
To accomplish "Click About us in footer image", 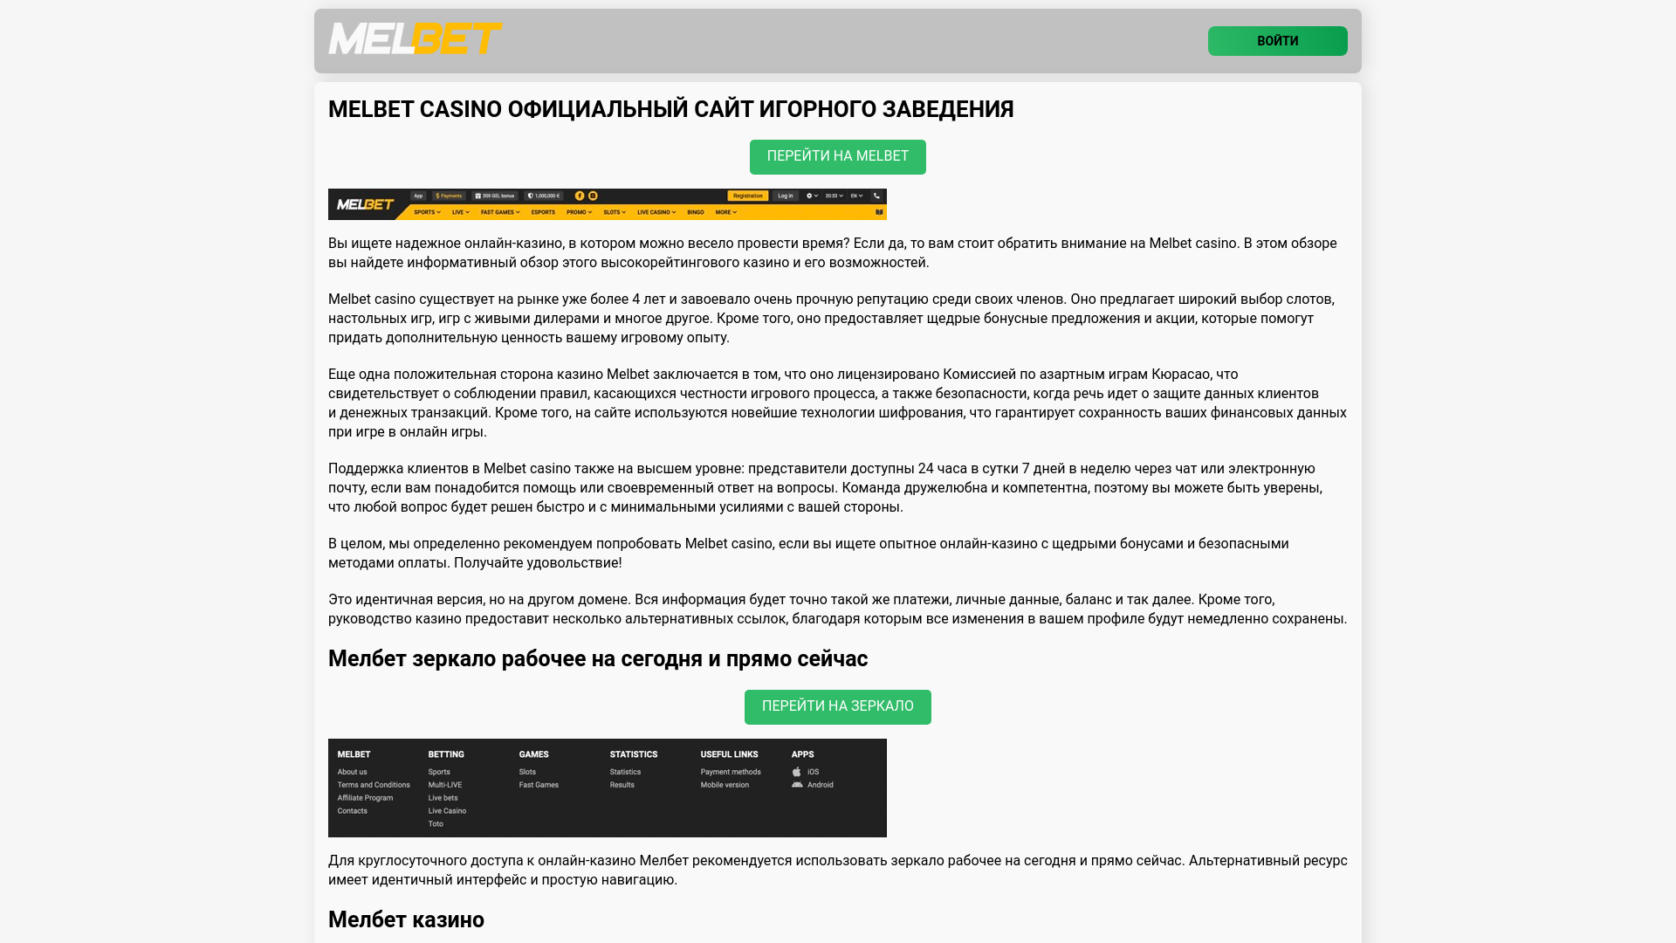I will coord(353,772).
